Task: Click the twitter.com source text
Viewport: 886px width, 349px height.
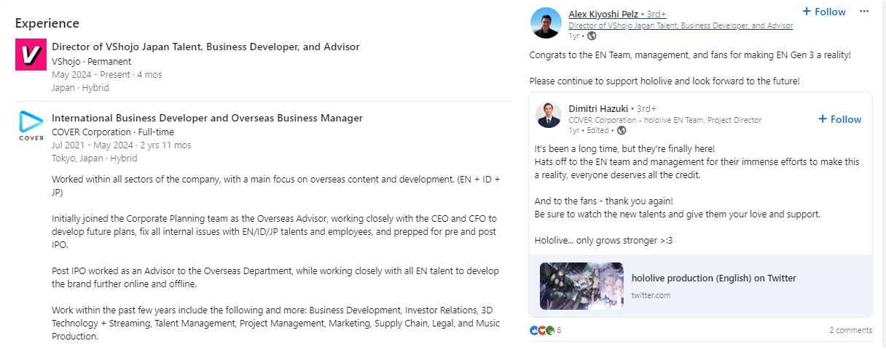Action: click(651, 294)
